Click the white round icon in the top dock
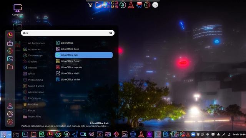This screenshot has height=138, width=246. click(155, 5)
